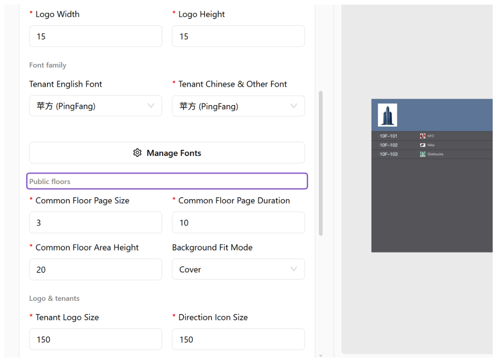497x362 pixels.
Task: Click the gear icon on Manage Fonts
Action: pos(137,153)
